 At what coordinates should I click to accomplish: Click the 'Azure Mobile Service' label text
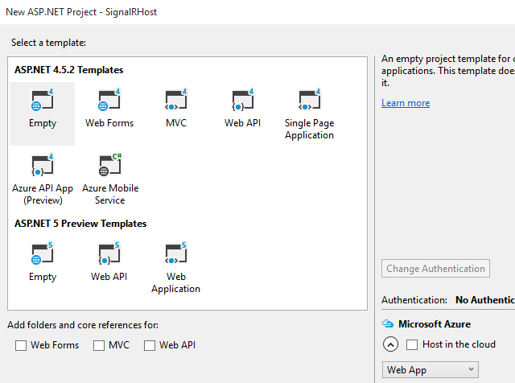110,194
